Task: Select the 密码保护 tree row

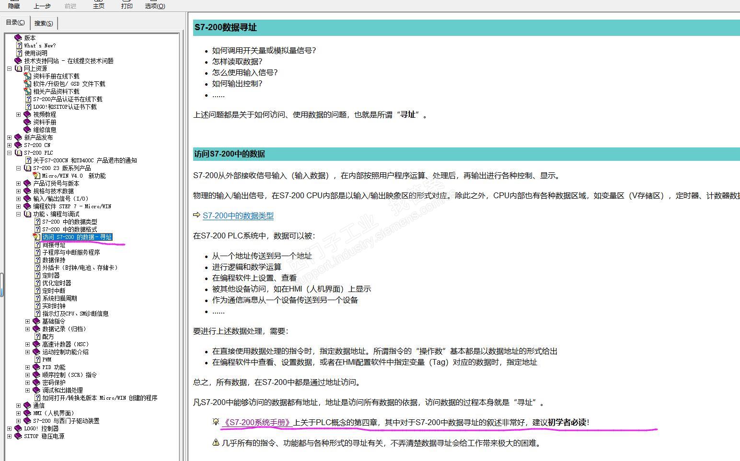Action: [x=54, y=382]
